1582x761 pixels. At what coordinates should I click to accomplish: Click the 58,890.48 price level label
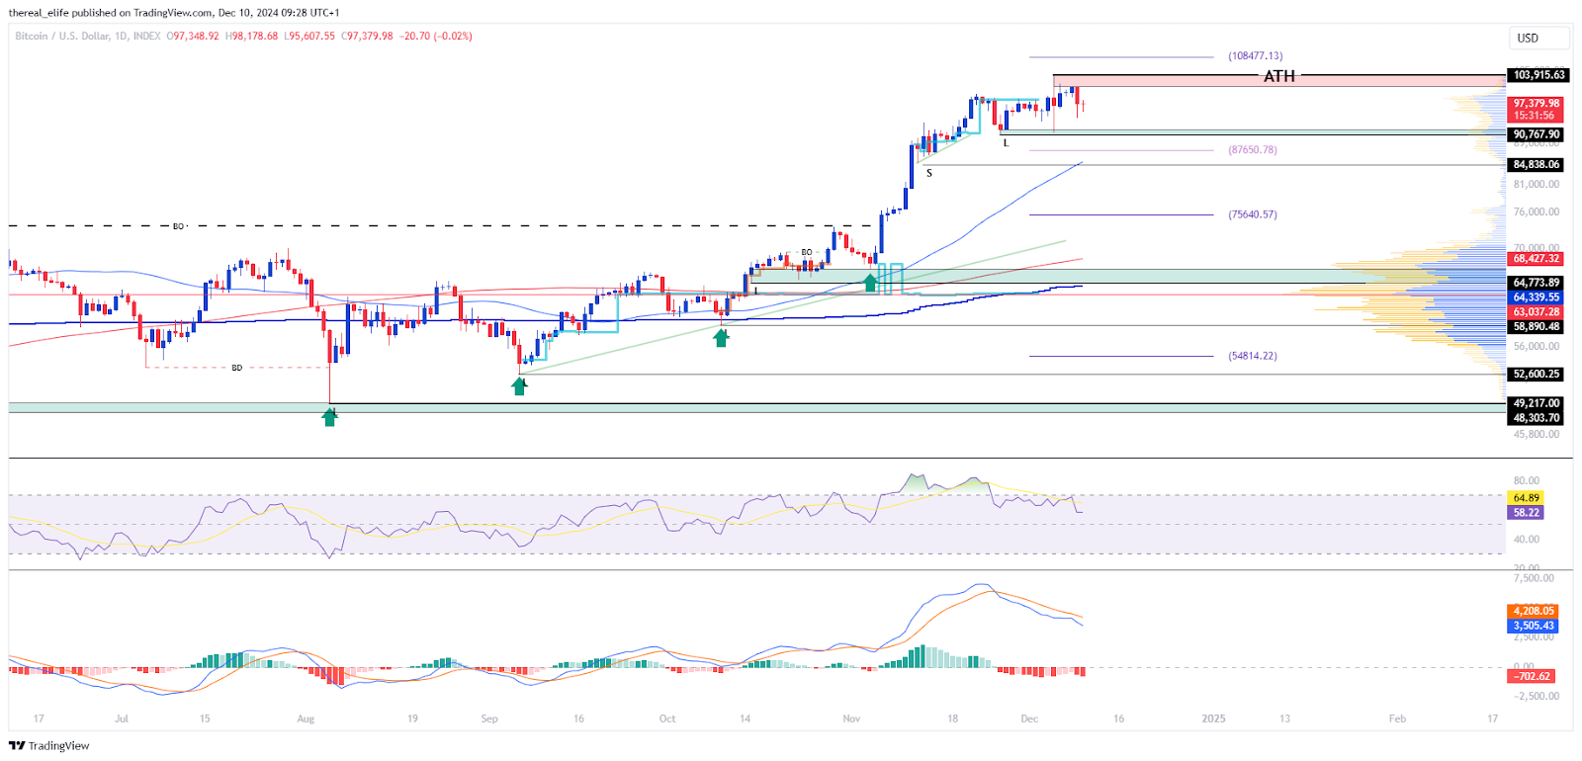click(x=1536, y=327)
